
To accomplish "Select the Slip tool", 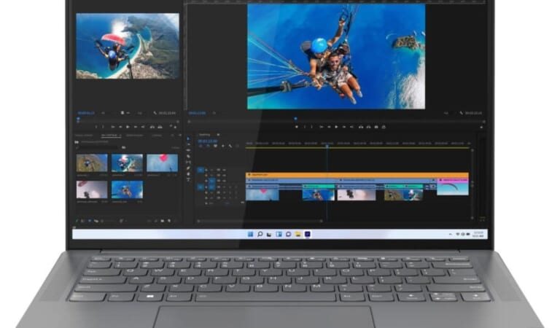I will pyautogui.click(x=188, y=162).
